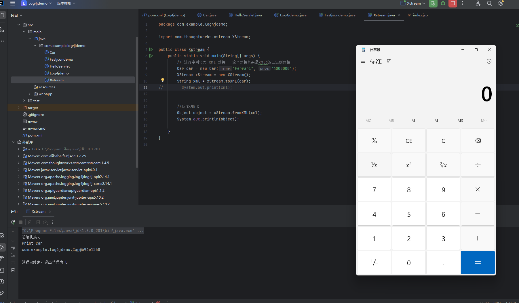
Task: Switch to Log4jdemo.java tab
Action: 290,15
